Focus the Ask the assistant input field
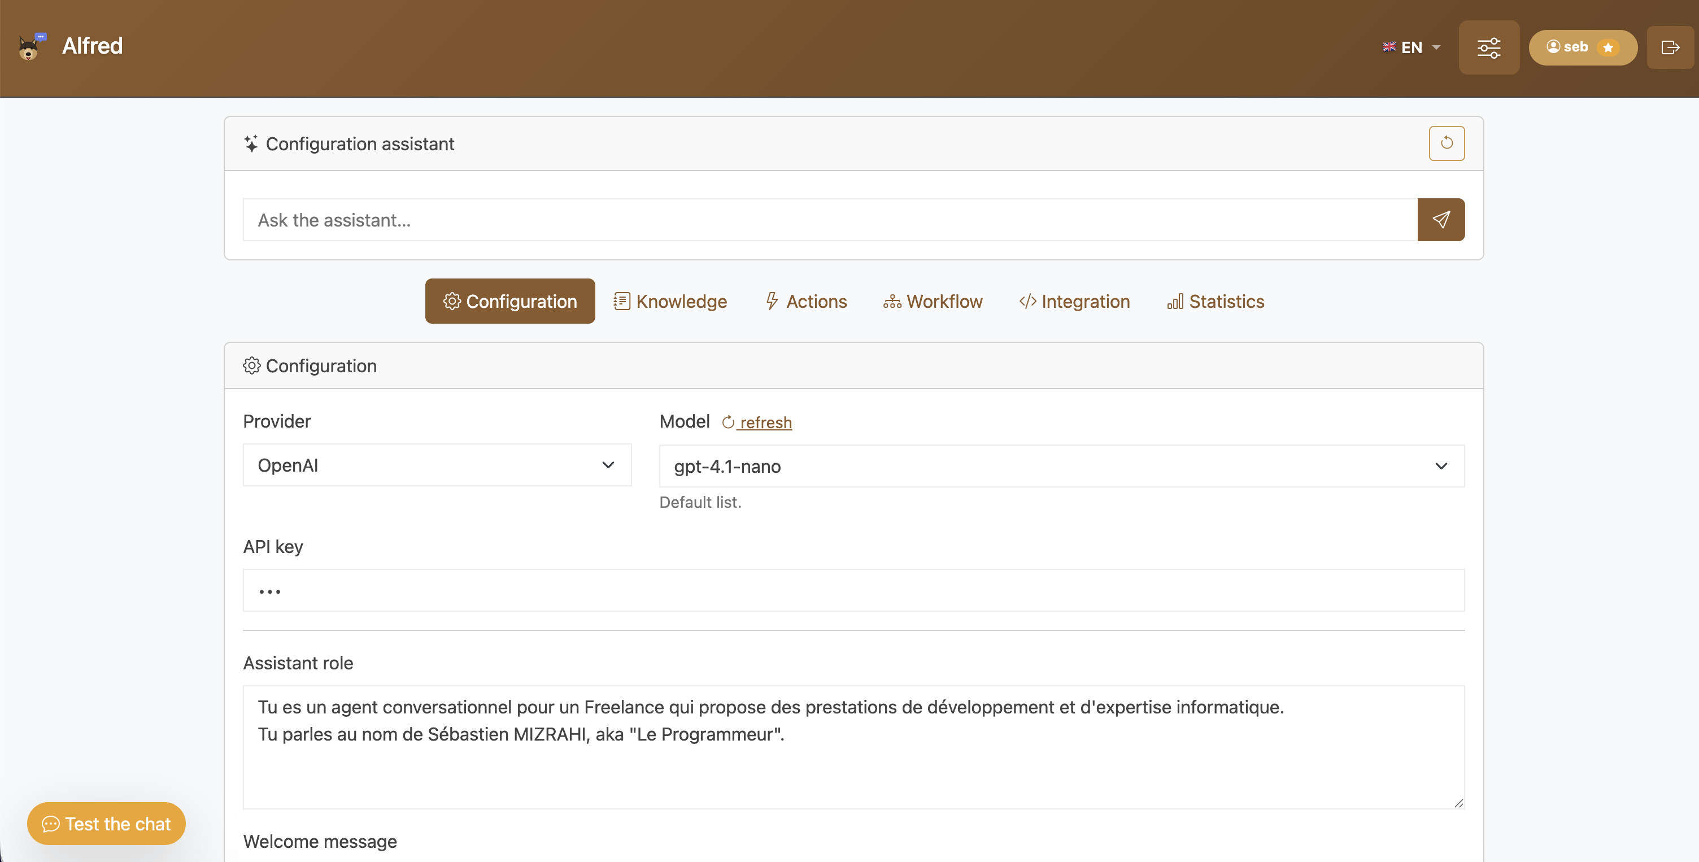 click(x=830, y=220)
